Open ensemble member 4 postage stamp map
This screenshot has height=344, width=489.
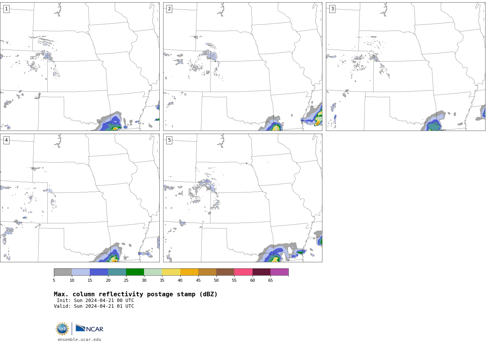pos(80,198)
